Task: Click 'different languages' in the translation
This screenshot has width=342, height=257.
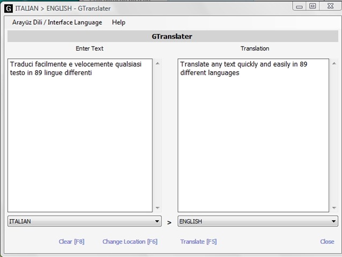Action: tap(210, 73)
